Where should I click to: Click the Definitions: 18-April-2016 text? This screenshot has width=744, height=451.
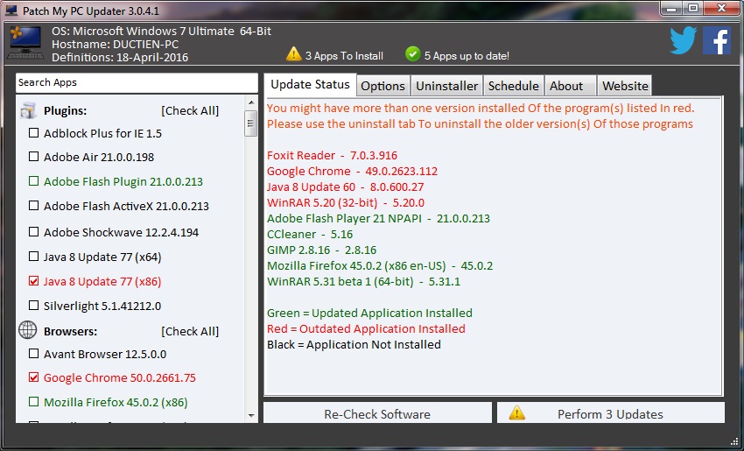120,57
